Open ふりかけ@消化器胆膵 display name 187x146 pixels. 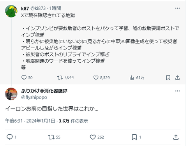[x=44, y=91]
